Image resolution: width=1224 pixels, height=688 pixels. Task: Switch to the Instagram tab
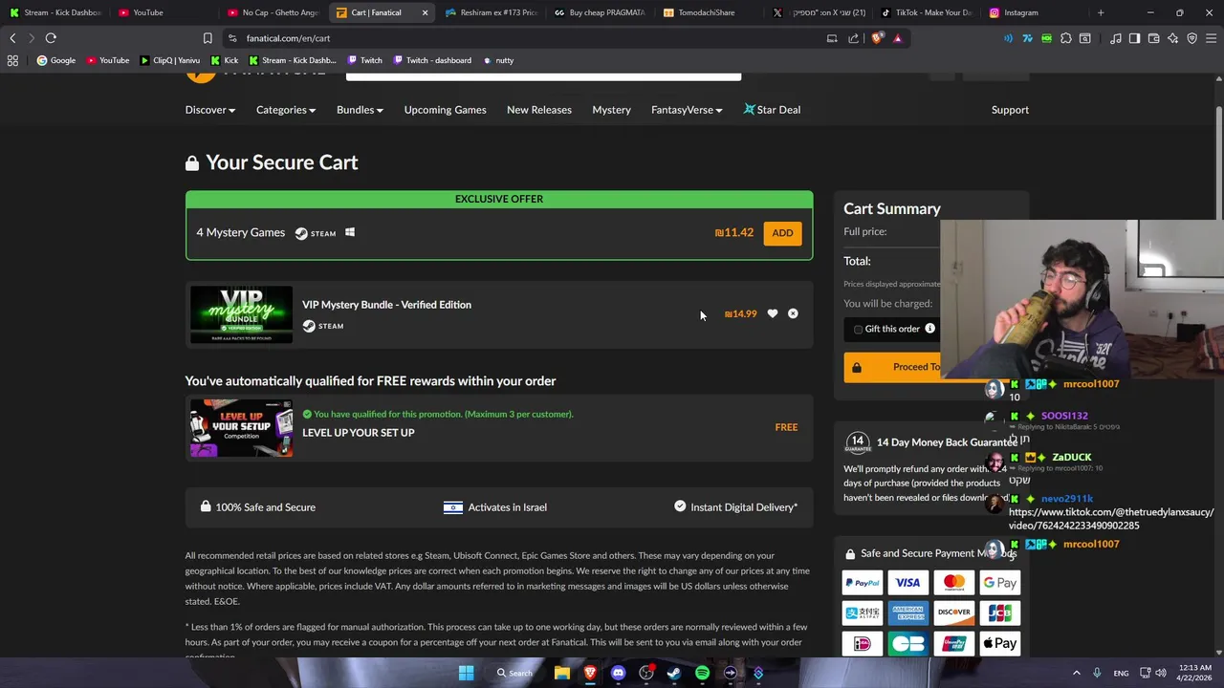1035,12
